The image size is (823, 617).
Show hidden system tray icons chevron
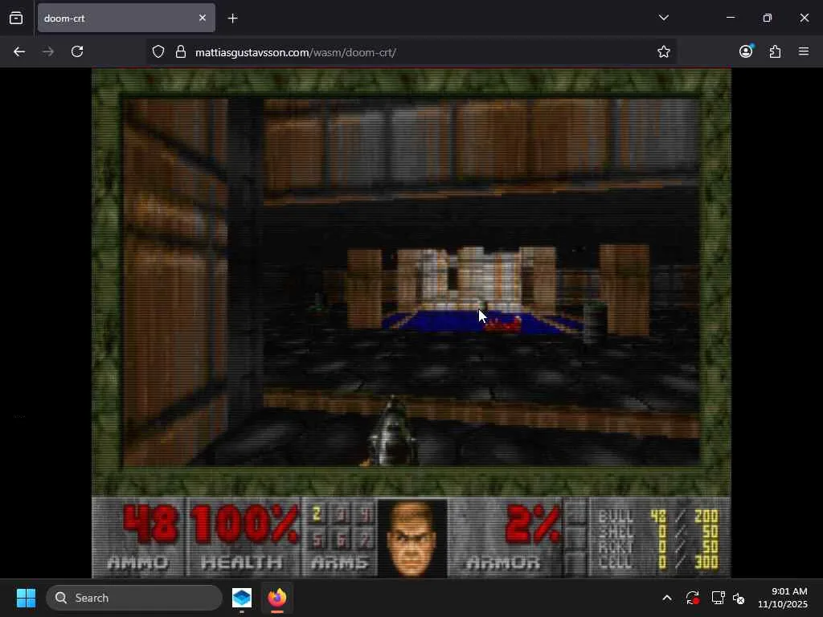click(x=667, y=598)
